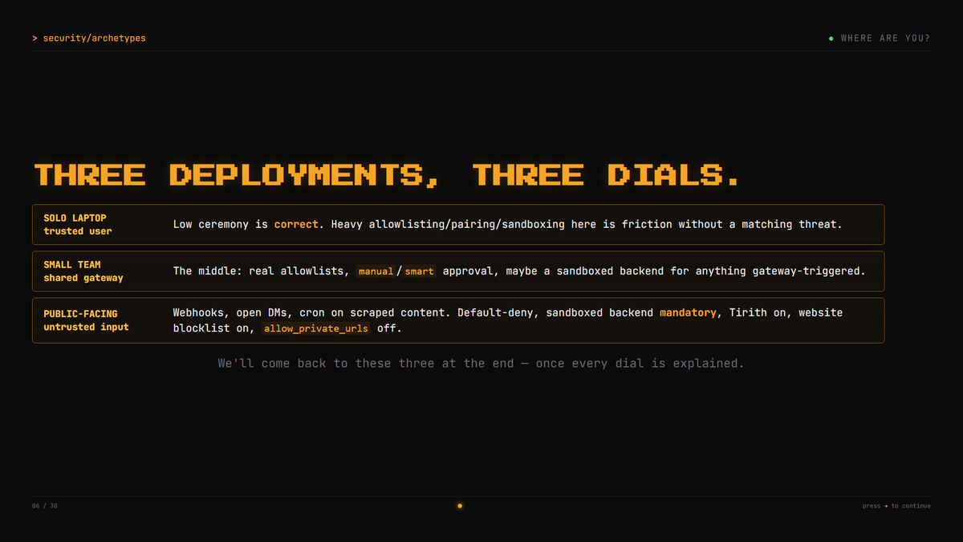
Task: Select the 'Three Deployments, Three Dials.' heading
Action: point(387,175)
